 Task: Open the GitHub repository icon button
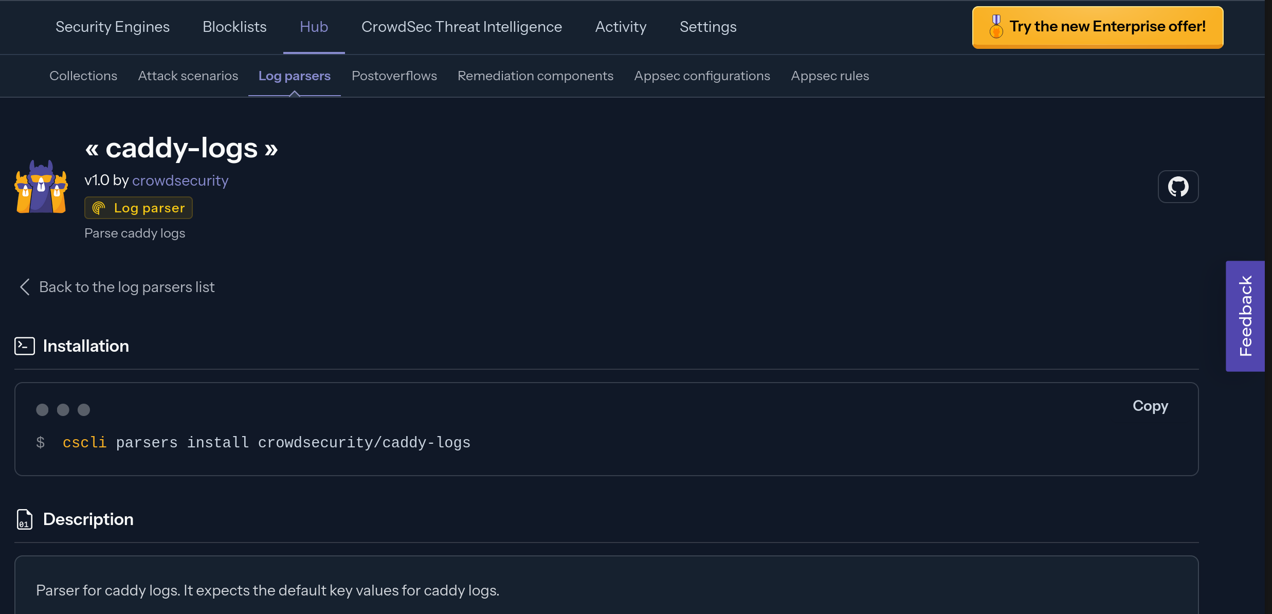1178,187
